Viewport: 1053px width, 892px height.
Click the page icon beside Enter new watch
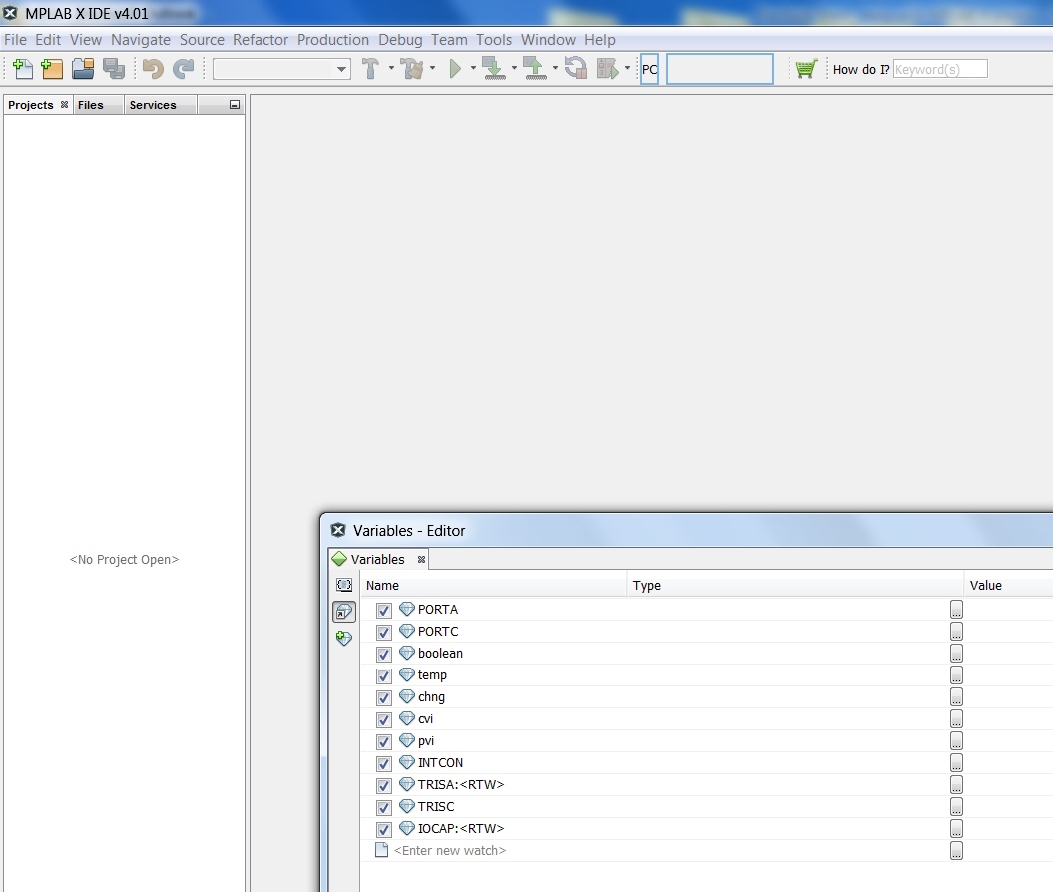[x=381, y=850]
